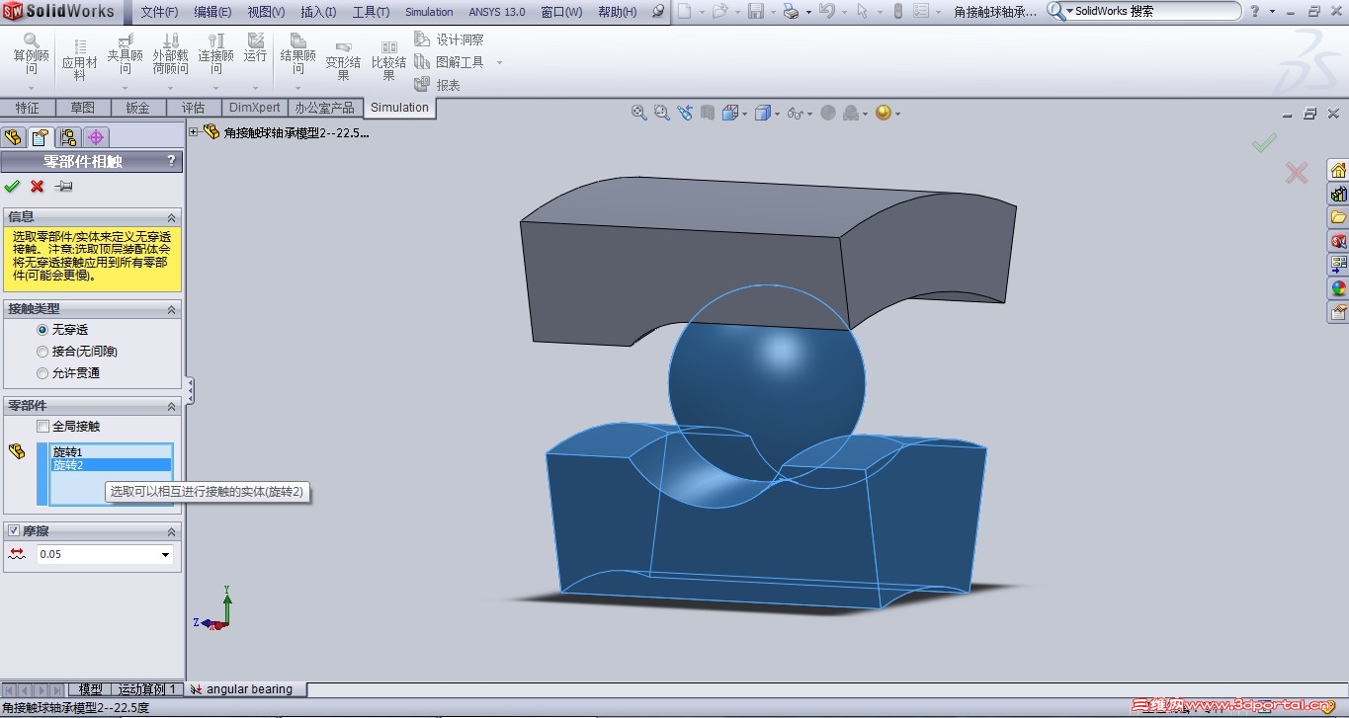Generate a Report (报表)
The height and width of the screenshot is (718, 1349).
pos(438,85)
